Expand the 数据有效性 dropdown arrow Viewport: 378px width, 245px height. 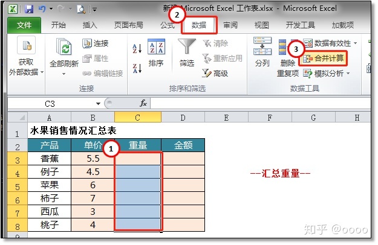(356, 43)
